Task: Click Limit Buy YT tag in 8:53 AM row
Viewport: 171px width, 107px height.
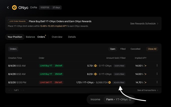Action: 46,66
